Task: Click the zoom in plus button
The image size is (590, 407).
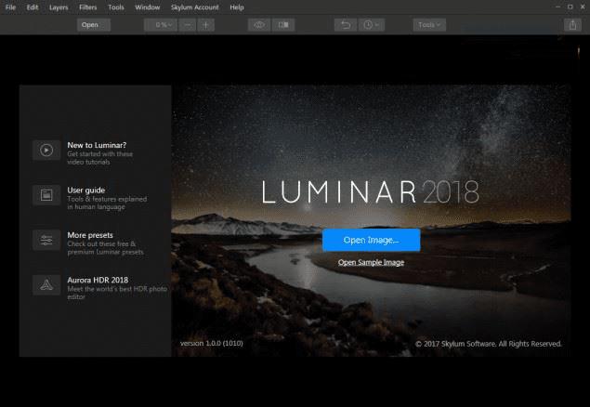Action: (x=206, y=25)
